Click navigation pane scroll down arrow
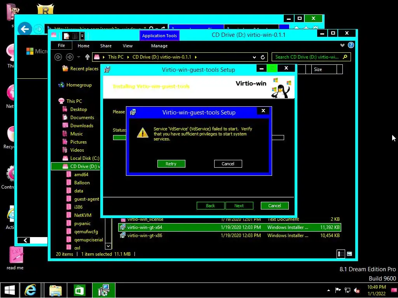Viewport: 398px width, 298px height. click(108, 246)
